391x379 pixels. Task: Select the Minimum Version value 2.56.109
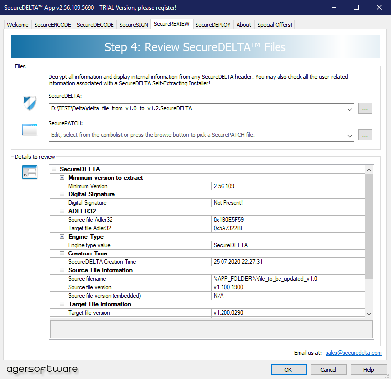(x=224, y=186)
